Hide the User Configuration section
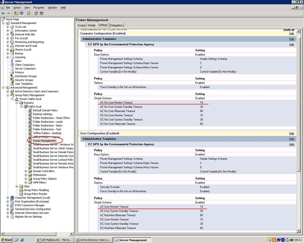This screenshot has height=243, width=304. click(292, 133)
